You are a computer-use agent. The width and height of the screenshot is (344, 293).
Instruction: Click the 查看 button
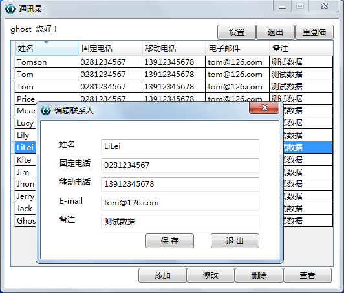tap(307, 275)
